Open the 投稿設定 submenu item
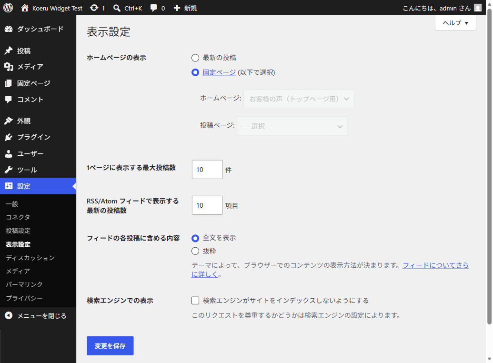This screenshot has height=363, width=493. (x=18, y=231)
